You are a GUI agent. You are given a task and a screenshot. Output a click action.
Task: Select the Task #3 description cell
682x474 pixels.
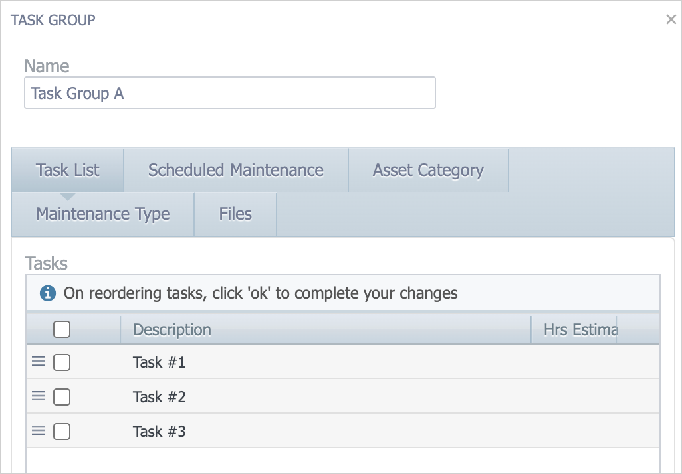click(160, 432)
